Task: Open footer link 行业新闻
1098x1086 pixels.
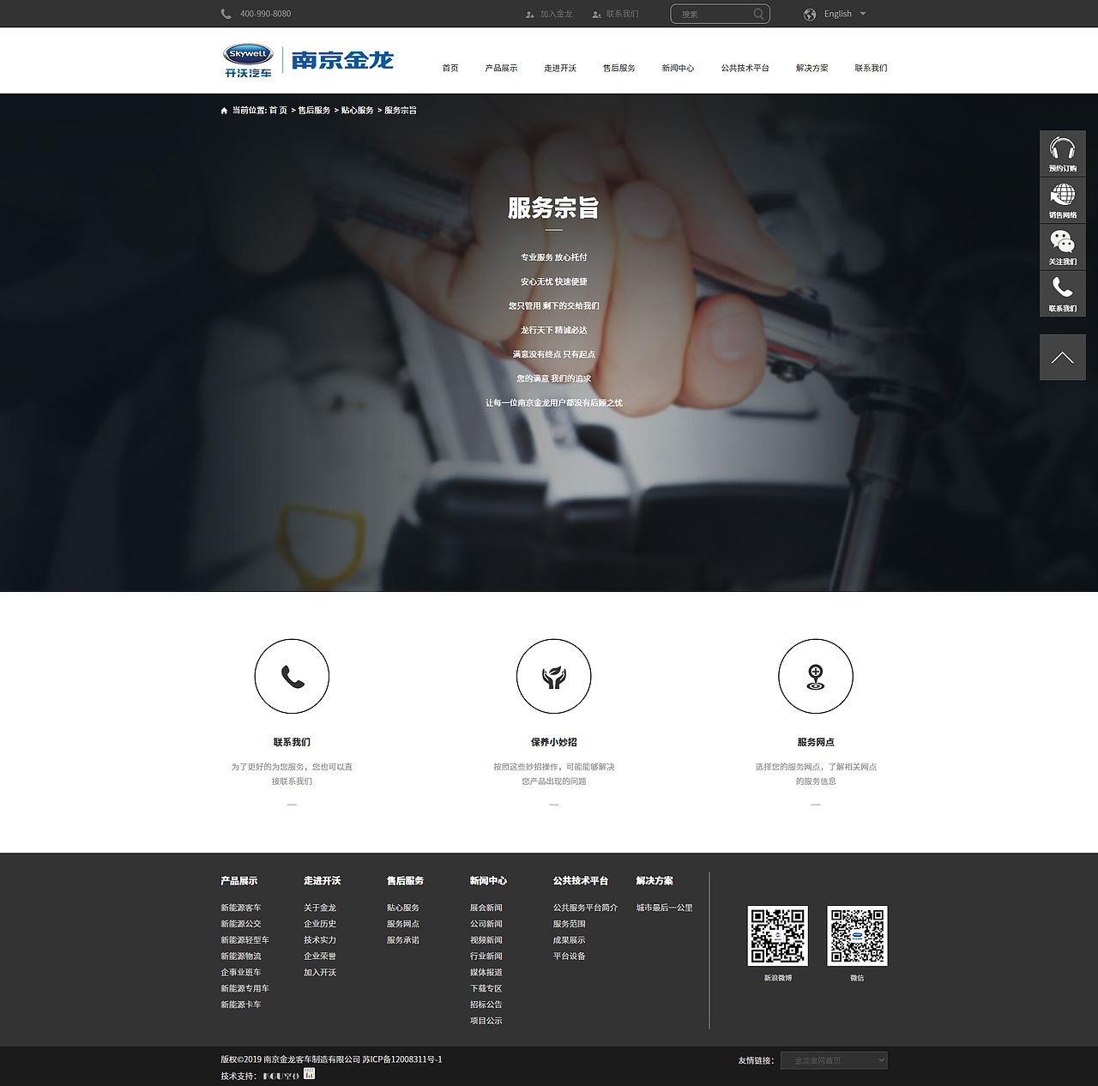Action: point(486,956)
